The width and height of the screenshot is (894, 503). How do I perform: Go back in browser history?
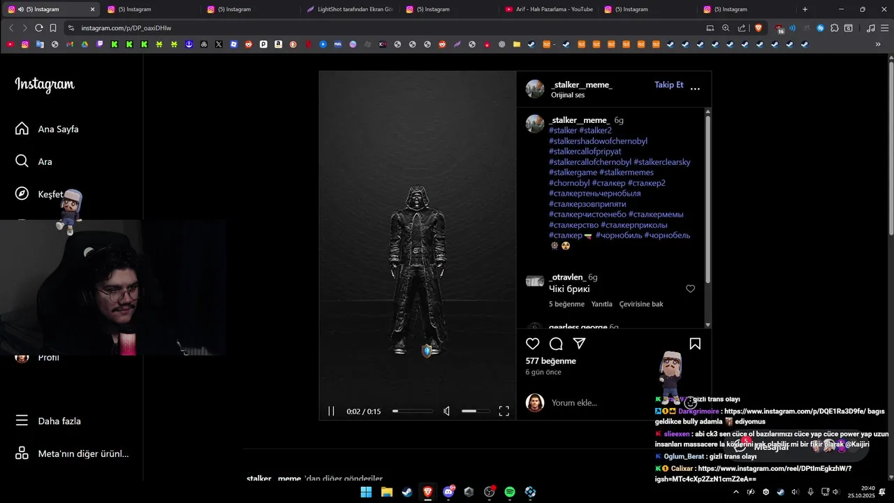tap(11, 28)
